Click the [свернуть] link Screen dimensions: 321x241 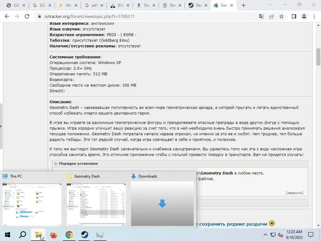click(295, 193)
